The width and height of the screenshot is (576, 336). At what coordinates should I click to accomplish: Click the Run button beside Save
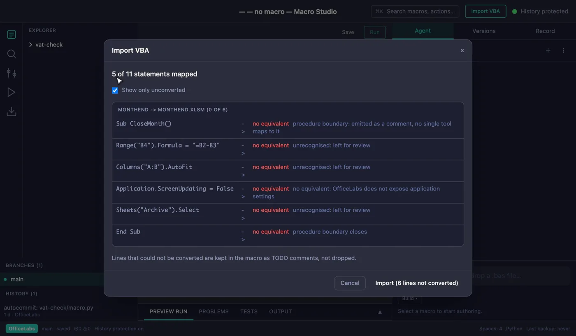375,32
